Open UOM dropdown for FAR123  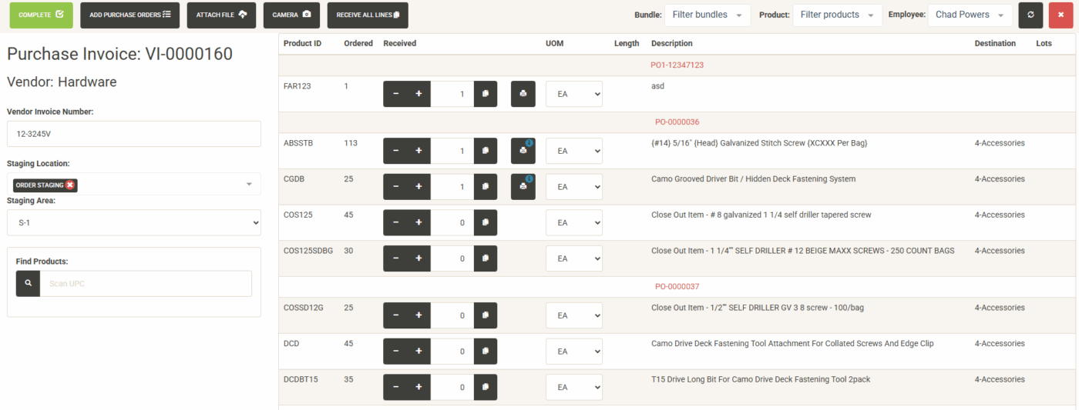coord(574,94)
